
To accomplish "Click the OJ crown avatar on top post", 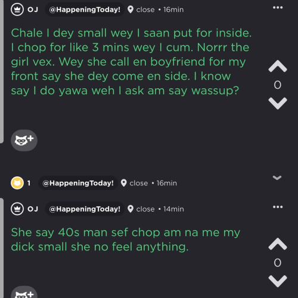I will point(17,10).
